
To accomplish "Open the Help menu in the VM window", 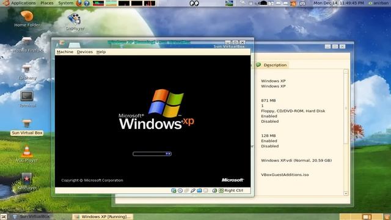I will coord(101,52).
